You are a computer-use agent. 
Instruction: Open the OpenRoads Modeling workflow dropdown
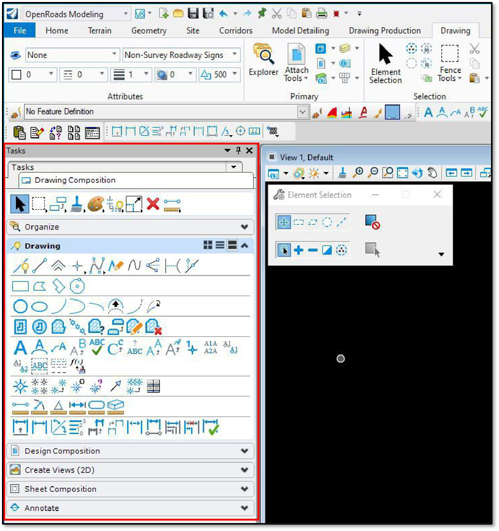point(125,14)
